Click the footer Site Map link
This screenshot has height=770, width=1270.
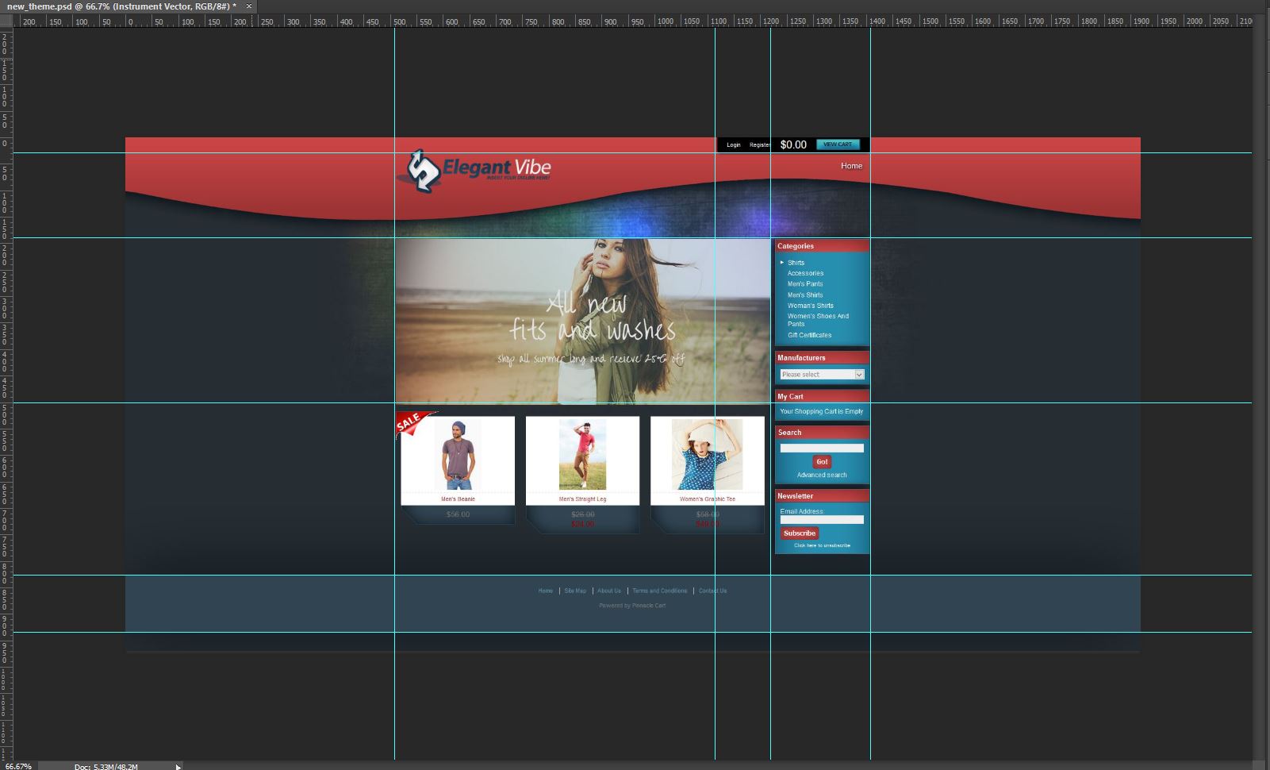[575, 591]
